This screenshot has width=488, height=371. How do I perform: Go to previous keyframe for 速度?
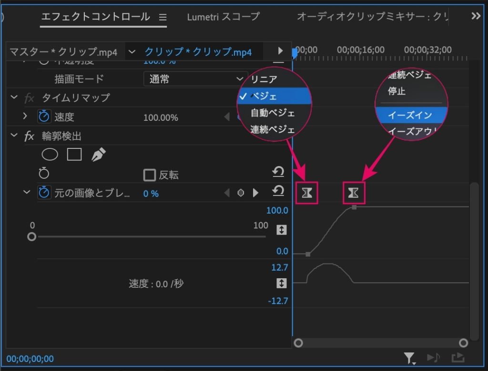coord(226,117)
